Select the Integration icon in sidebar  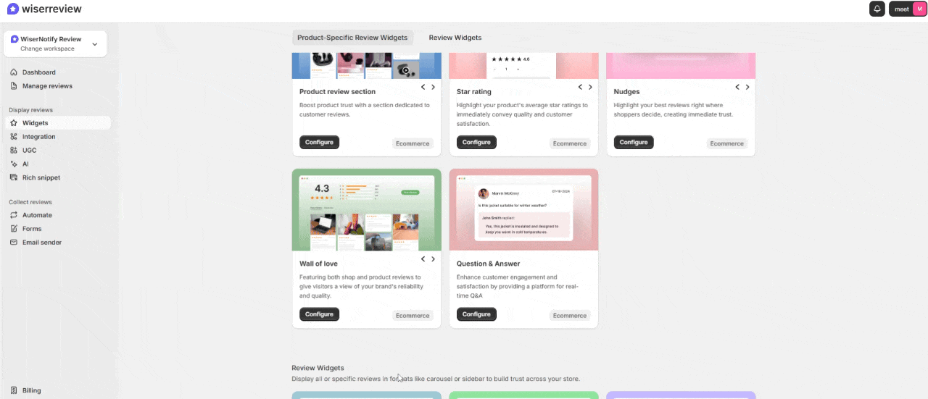[x=14, y=137]
